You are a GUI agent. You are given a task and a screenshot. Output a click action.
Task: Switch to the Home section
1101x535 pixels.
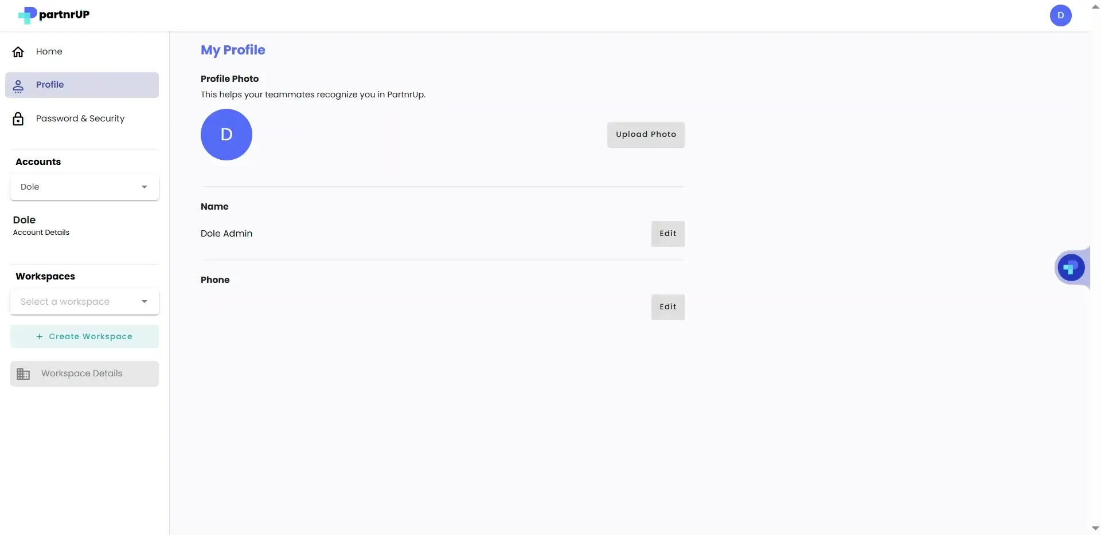(x=49, y=51)
